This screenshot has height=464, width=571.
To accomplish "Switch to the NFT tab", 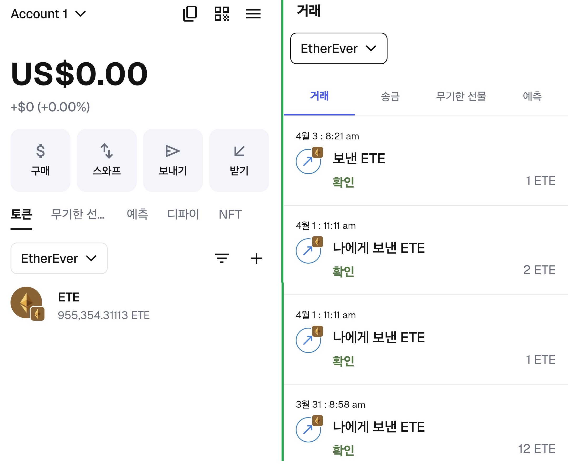I will [x=230, y=214].
